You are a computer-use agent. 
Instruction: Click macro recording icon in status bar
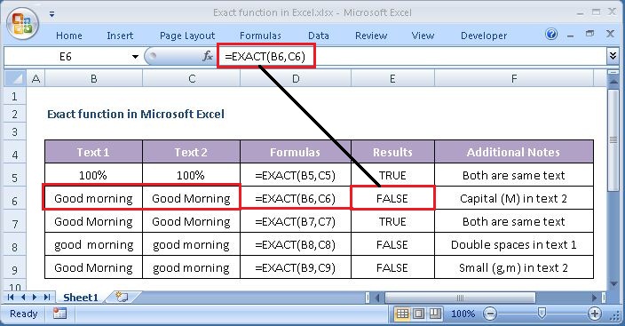[59, 314]
